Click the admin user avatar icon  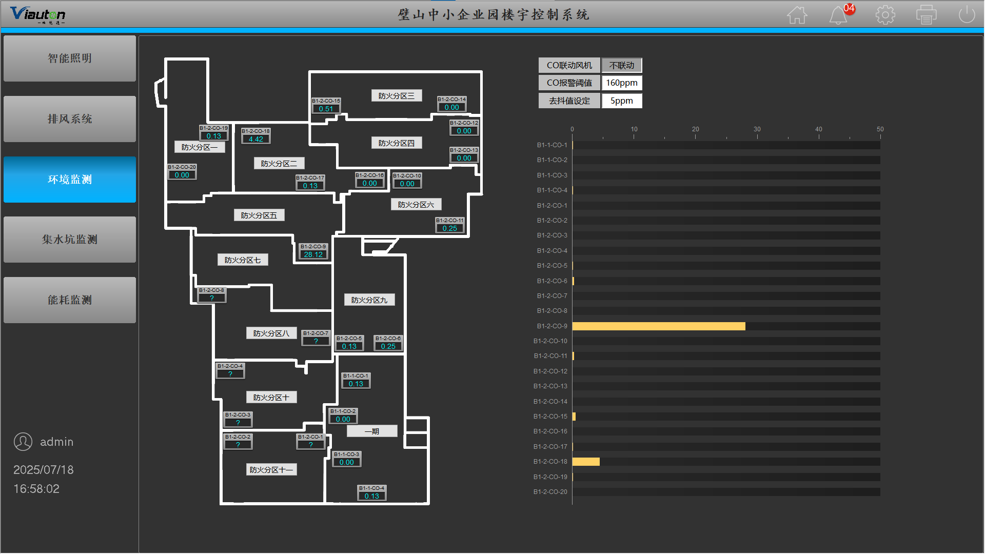tap(23, 442)
